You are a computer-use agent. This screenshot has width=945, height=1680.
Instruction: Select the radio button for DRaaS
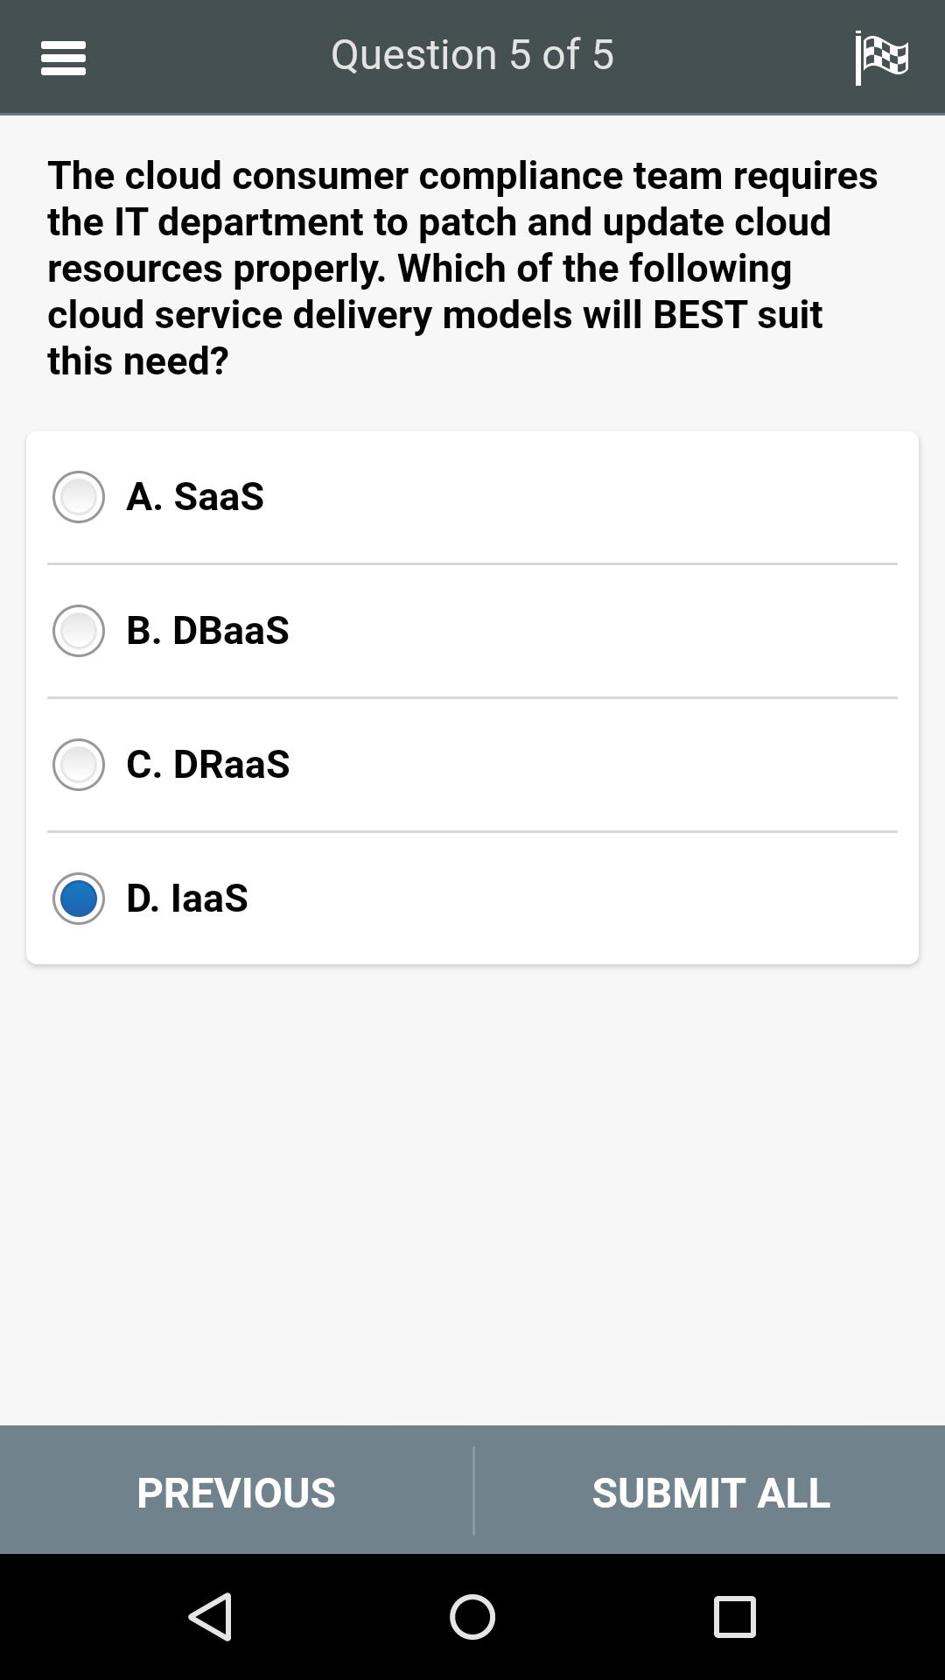(79, 765)
